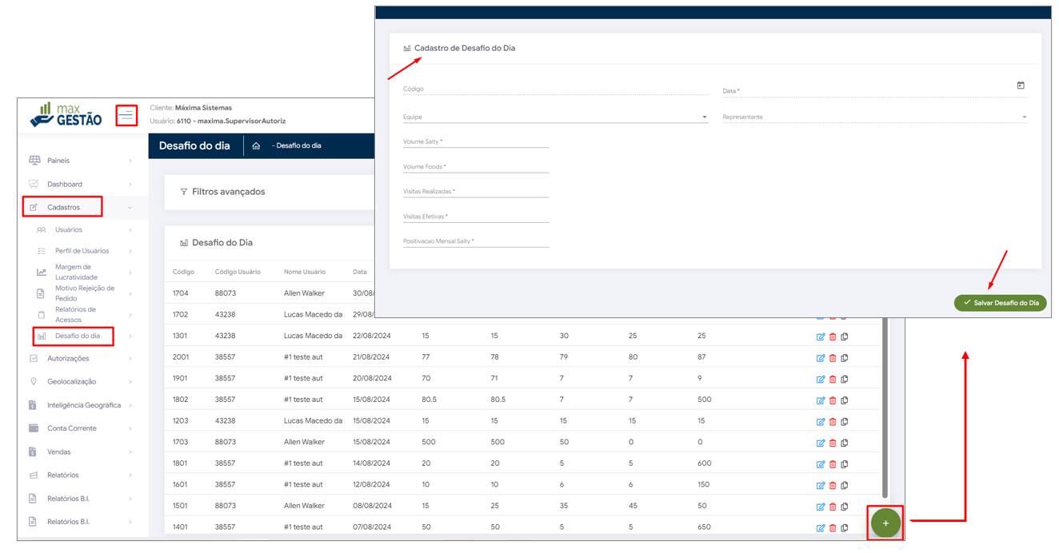This screenshot has height=553, width=1059.
Task: Edit the Allen Walker record coded 1501
Action: point(820,507)
